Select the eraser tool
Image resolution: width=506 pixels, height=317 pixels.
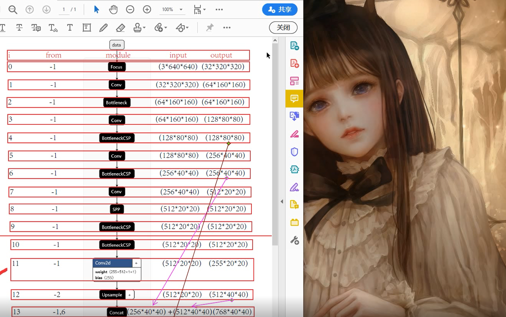[120, 27]
